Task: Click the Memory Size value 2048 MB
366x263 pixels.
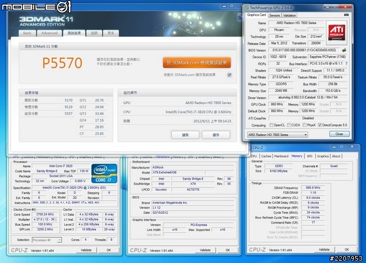Action: point(281,90)
